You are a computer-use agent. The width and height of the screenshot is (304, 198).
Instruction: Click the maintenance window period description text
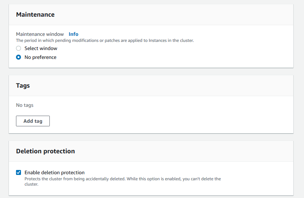click(x=105, y=40)
